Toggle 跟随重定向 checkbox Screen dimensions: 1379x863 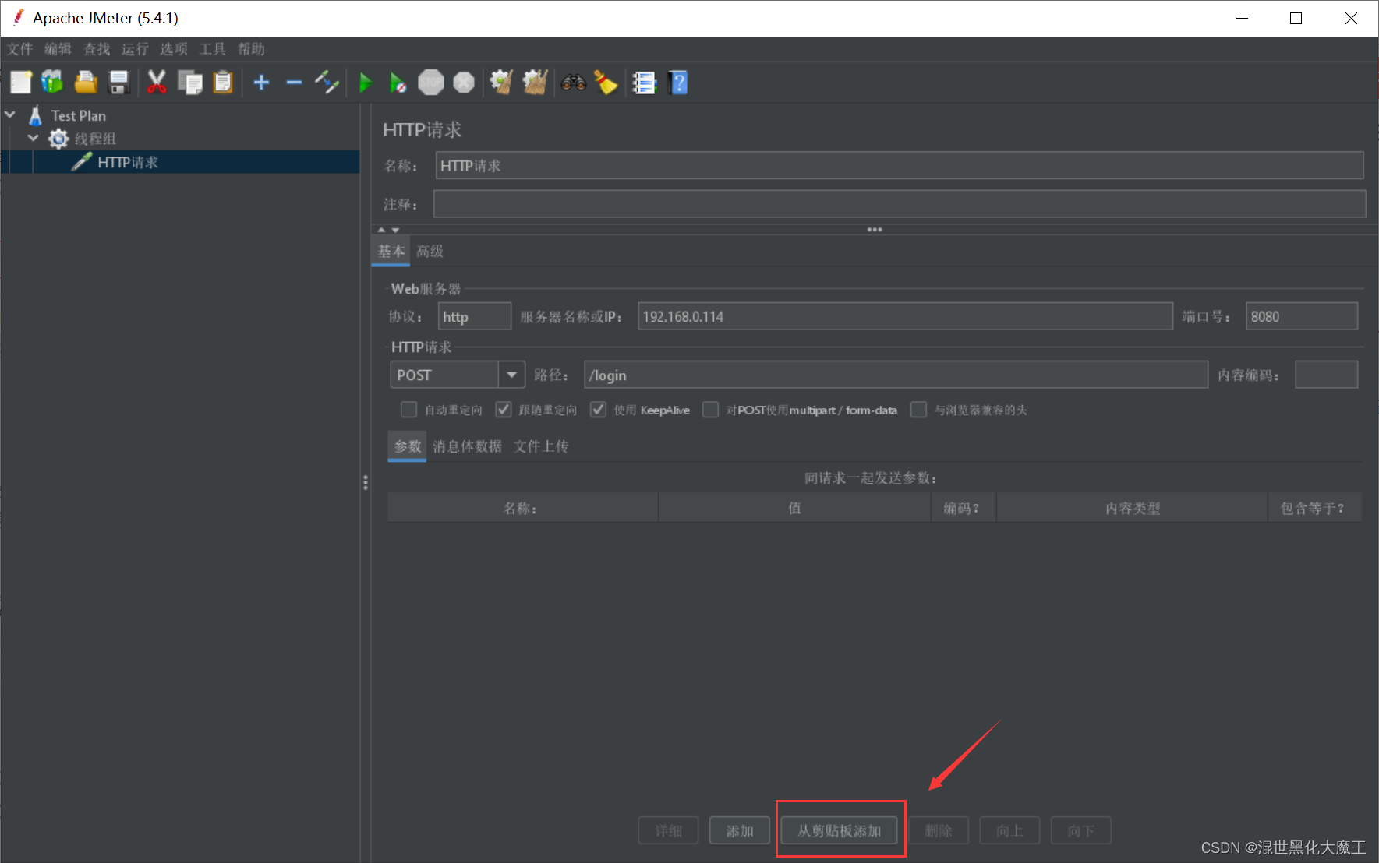tap(504, 410)
